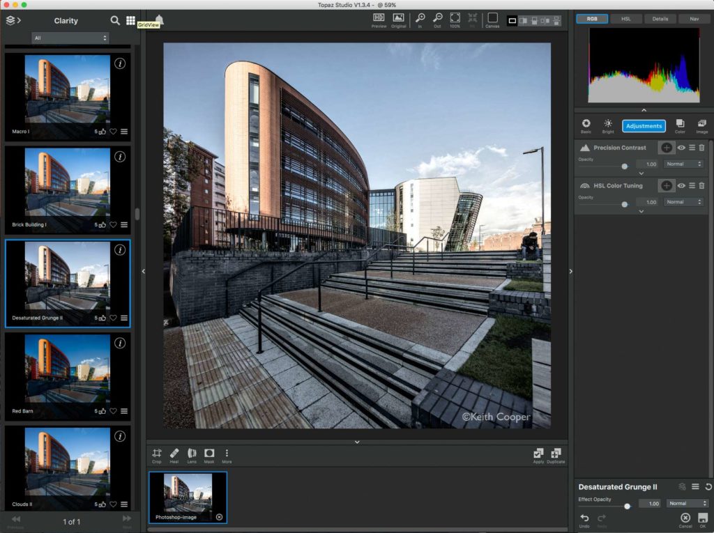Open Precision Contrast blend mode dropdown
This screenshot has width=714, height=533.
coord(683,164)
